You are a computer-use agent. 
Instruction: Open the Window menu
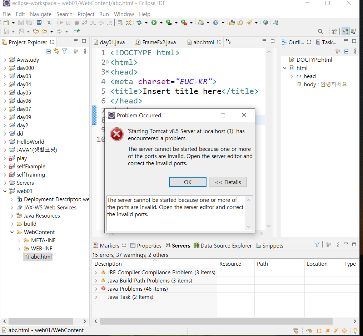pos(124,14)
